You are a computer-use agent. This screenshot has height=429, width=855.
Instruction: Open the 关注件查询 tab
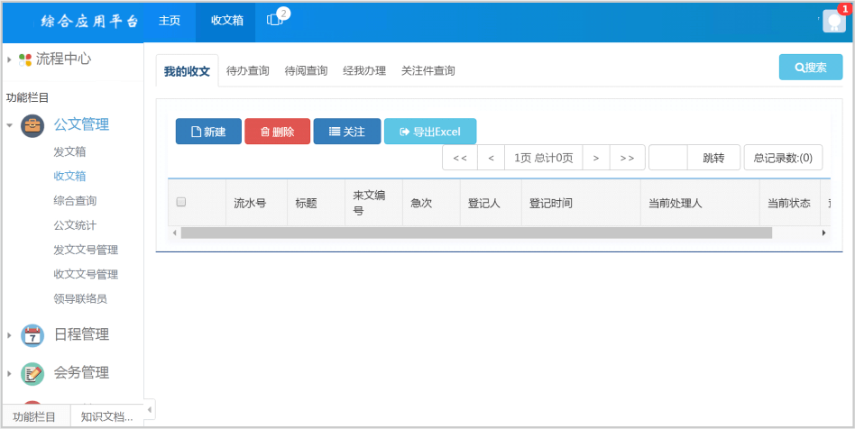tap(428, 71)
